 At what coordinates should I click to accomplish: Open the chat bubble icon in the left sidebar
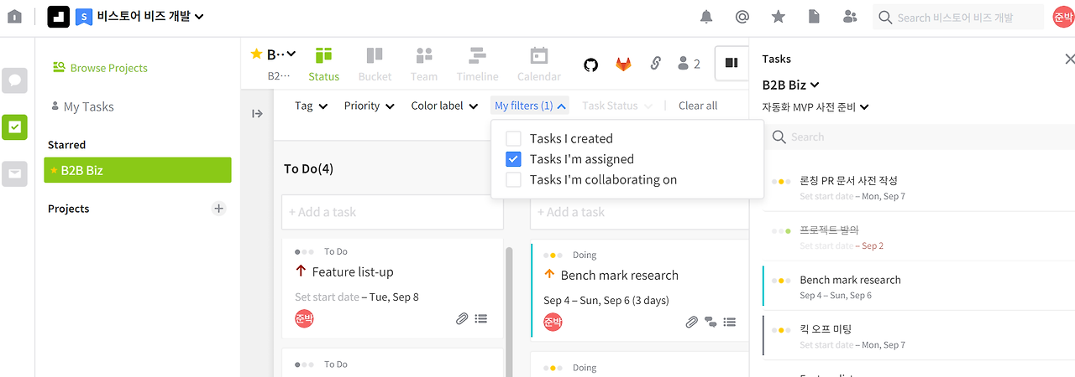click(x=14, y=80)
